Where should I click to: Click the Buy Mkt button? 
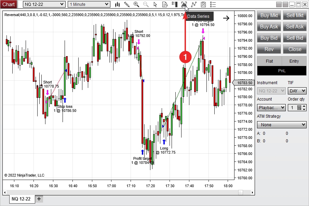269,15
